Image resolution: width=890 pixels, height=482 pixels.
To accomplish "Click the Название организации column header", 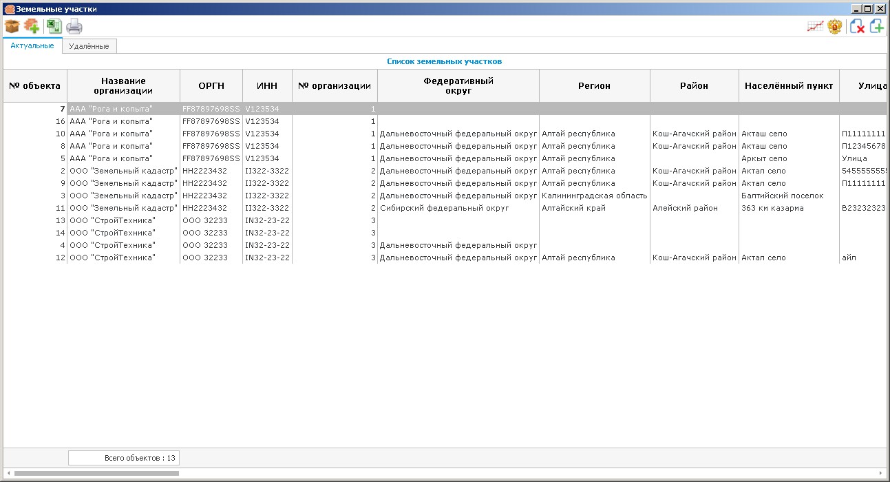I will click(x=123, y=86).
